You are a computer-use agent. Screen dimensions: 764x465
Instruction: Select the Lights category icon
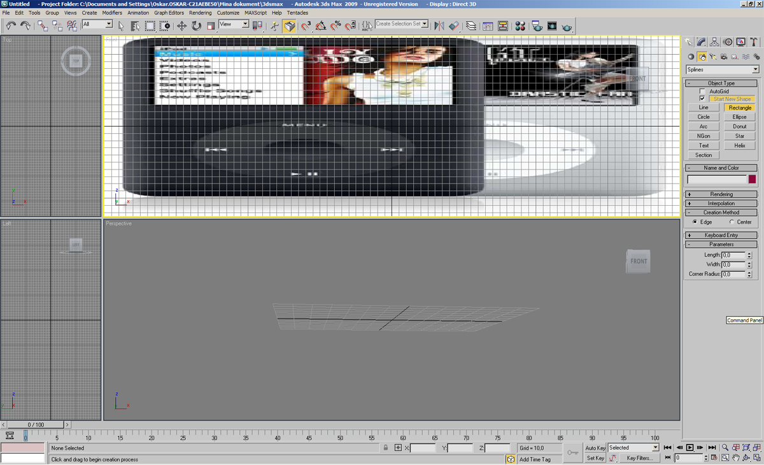[713, 57]
